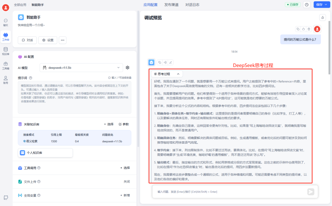Click the 智能助手 breadcrumb text

click(38, 5)
